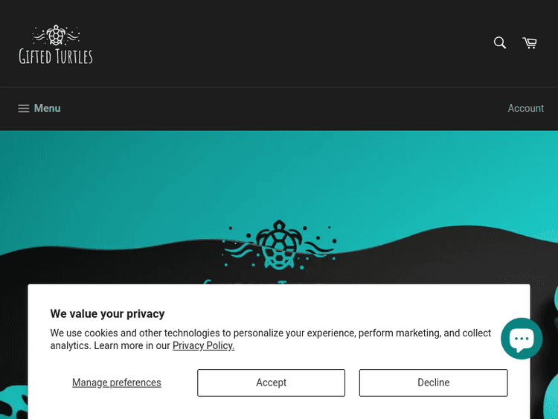Image resolution: width=558 pixels, height=419 pixels.
Task: Decline the cookie consent
Action: tap(433, 383)
